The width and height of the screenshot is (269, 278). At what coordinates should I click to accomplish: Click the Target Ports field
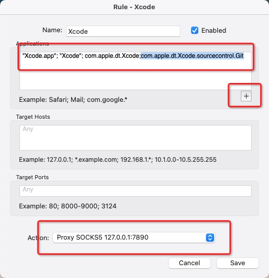click(x=135, y=191)
